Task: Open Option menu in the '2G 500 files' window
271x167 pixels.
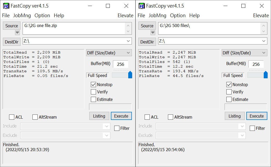Action: (178, 15)
